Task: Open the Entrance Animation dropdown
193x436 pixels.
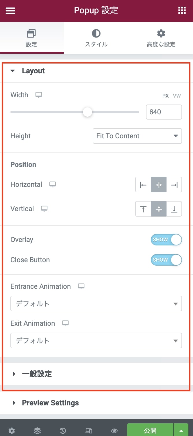Action: tap(96, 303)
